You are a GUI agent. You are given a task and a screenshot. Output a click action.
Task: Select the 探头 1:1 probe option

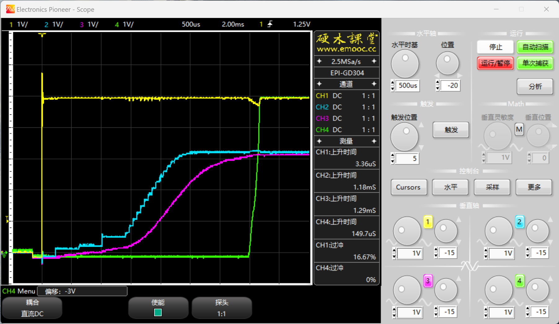click(222, 308)
